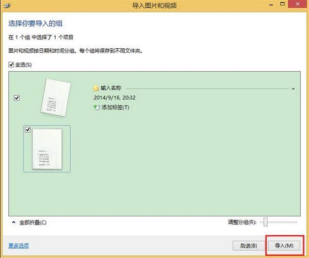The height and width of the screenshot is (258, 309).
Task: Click 输入名称 to enter a folder name
Action: coord(111,88)
